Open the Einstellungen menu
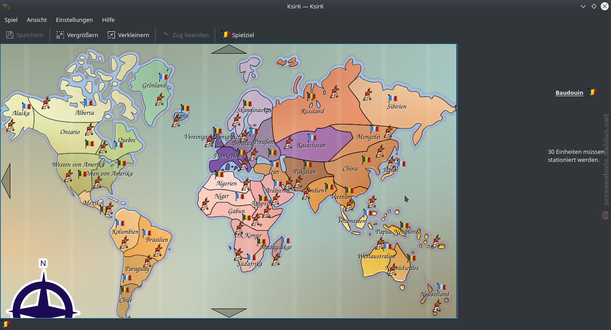The height and width of the screenshot is (330, 611). coord(74,20)
